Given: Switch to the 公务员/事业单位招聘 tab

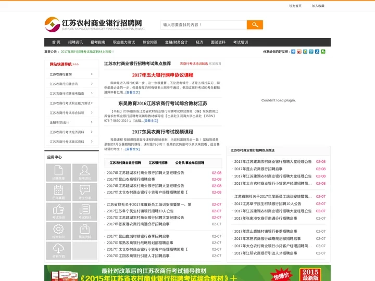Looking at the screenshot, I should [190, 163].
